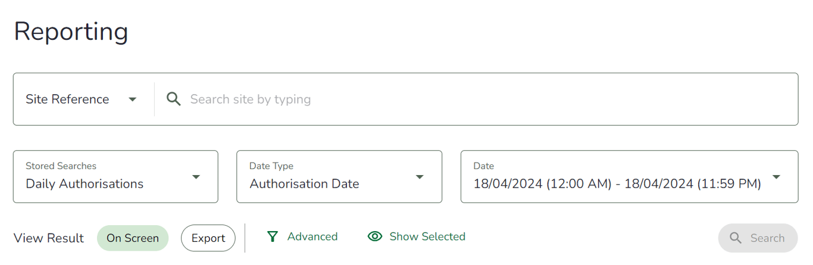Screen dimensions: 813x265
Task: Click the Daily Authorisations stored search value
Action: click(85, 184)
